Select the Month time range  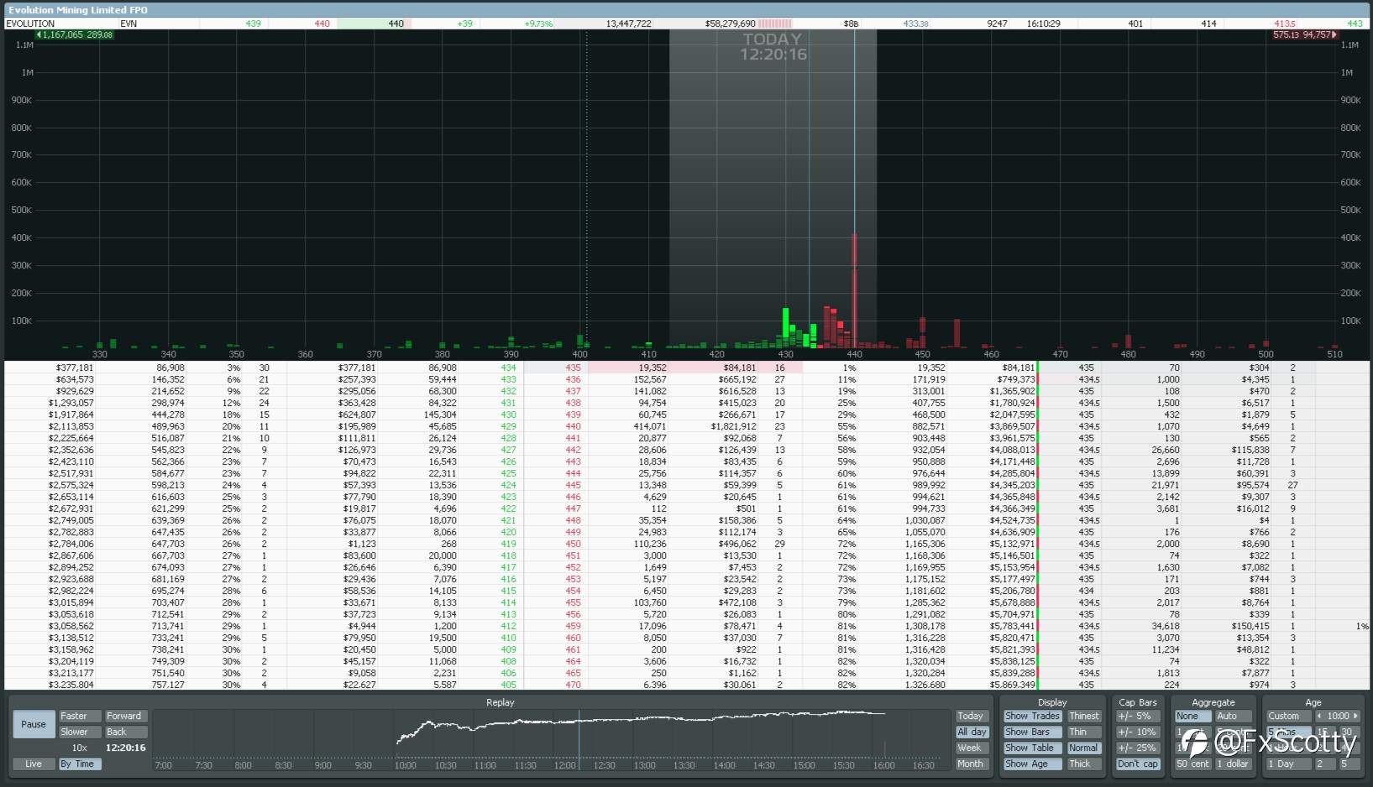coord(972,764)
